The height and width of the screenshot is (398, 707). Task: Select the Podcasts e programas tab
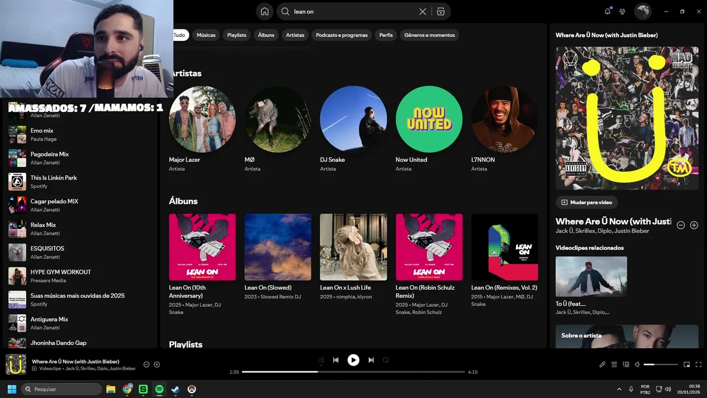click(342, 35)
